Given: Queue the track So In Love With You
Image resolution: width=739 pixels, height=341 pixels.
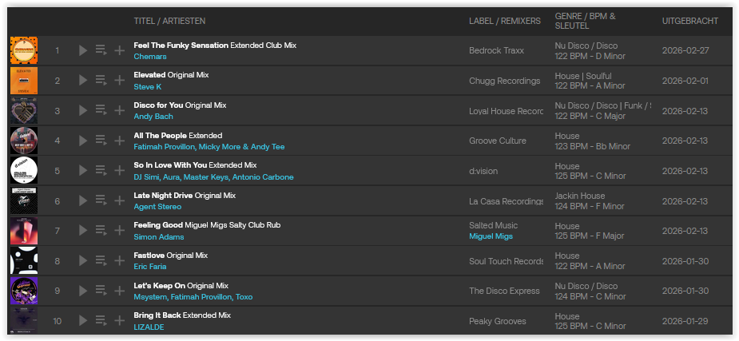Looking at the screenshot, I should [101, 170].
